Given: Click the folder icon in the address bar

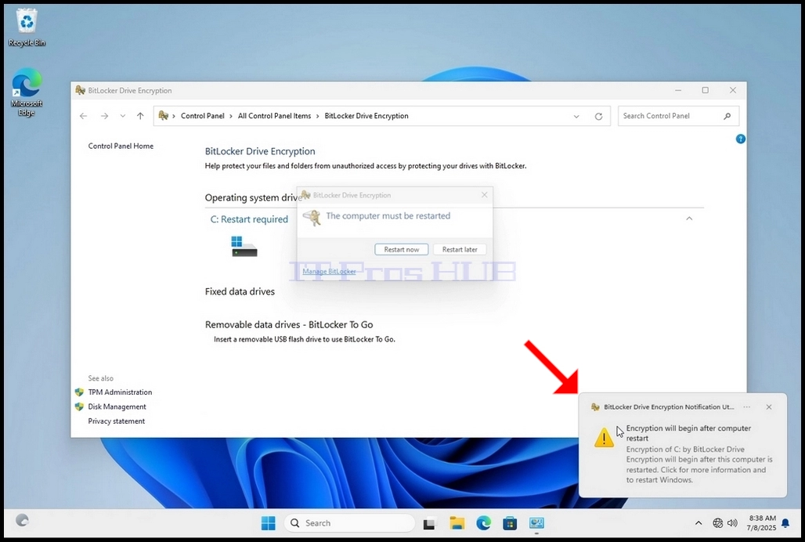Looking at the screenshot, I should (x=163, y=115).
